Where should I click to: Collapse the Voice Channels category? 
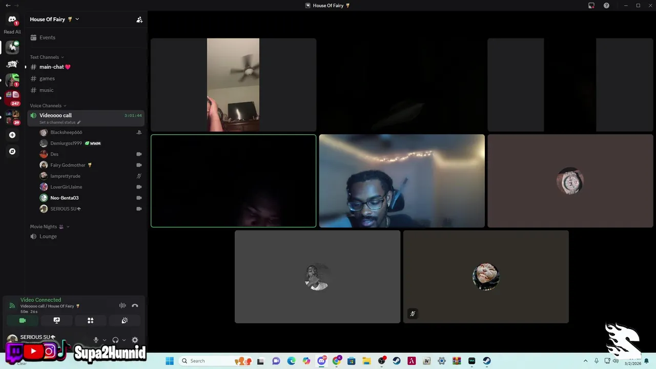point(48,106)
